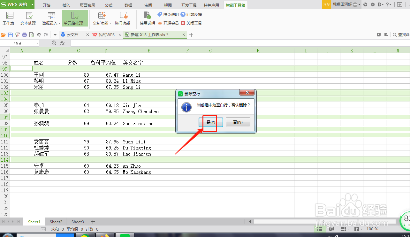Close the 云文档 tab
The width and height of the screenshot is (410, 237).
click(x=88, y=34)
